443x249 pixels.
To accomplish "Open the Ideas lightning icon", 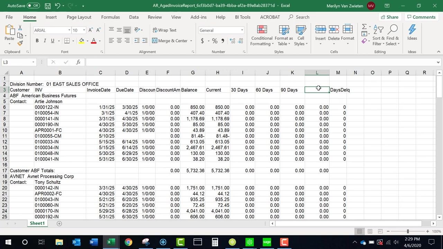I will tap(412, 33).
